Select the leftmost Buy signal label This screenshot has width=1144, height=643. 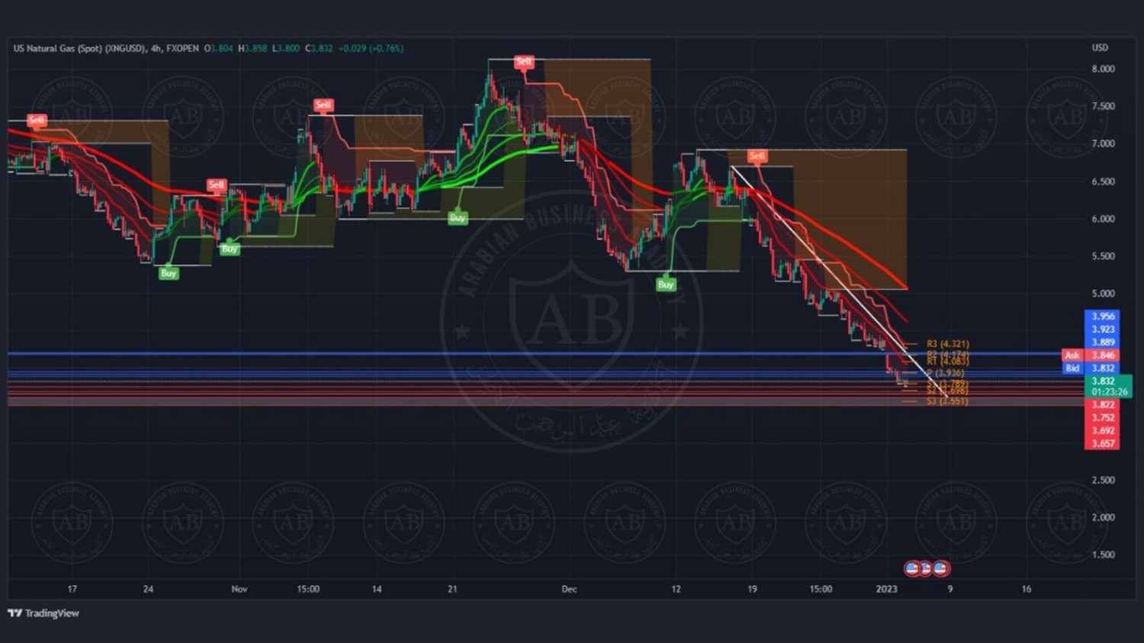click(169, 273)
